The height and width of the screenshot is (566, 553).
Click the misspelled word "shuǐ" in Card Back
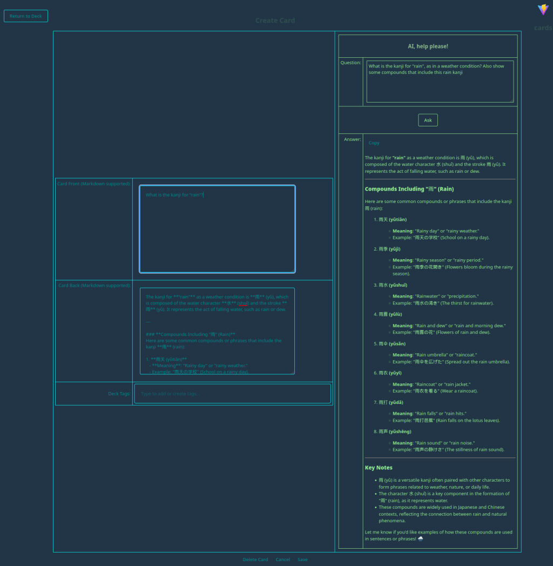tap(244, 303)
